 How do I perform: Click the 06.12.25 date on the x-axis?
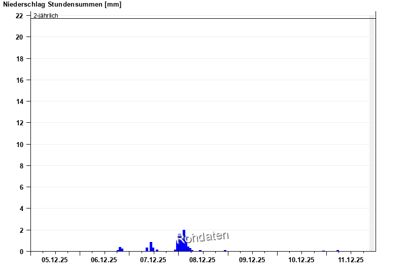click(104, 260)
